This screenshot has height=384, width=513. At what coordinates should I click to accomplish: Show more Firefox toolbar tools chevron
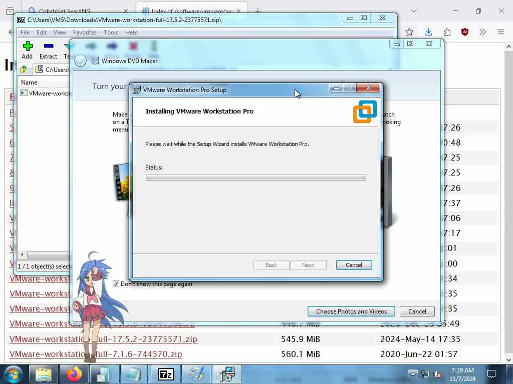(482, 32)
